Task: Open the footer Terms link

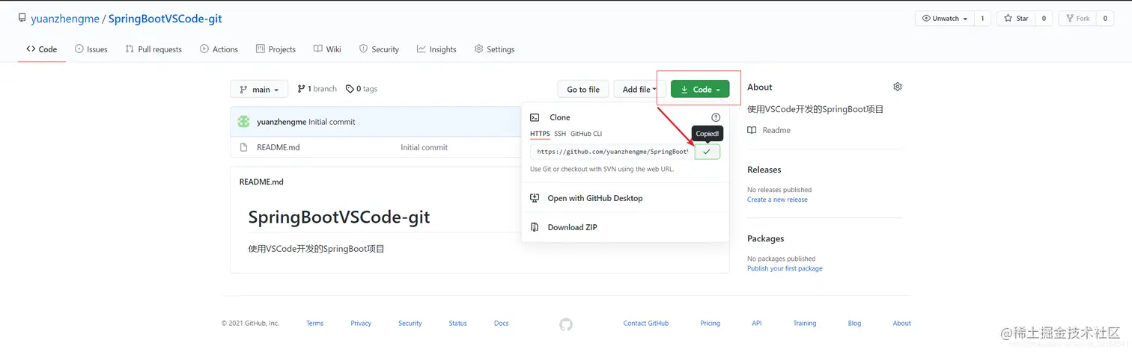Action: [314, 324]
